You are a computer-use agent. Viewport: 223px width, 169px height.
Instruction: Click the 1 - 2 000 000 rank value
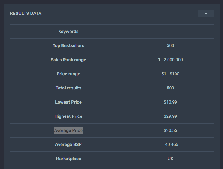coord(170,60)
